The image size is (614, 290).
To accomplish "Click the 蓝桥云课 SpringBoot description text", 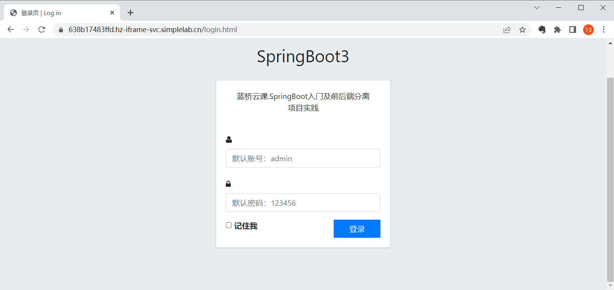I will coord(303,102).
